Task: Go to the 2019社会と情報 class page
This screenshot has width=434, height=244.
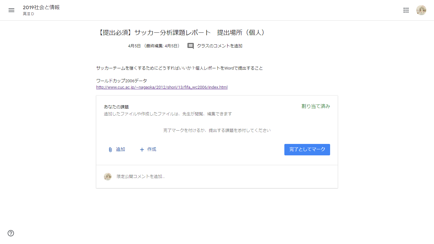Action: click(x=41, y=7)
